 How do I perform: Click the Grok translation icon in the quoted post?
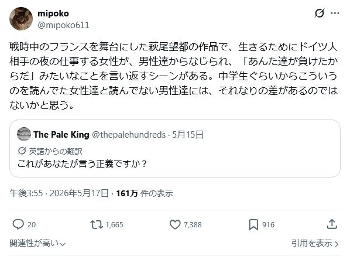[22, 151]
